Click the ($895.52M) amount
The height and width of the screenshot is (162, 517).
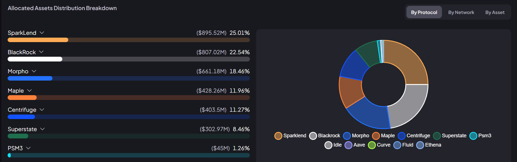click(211, 33)
